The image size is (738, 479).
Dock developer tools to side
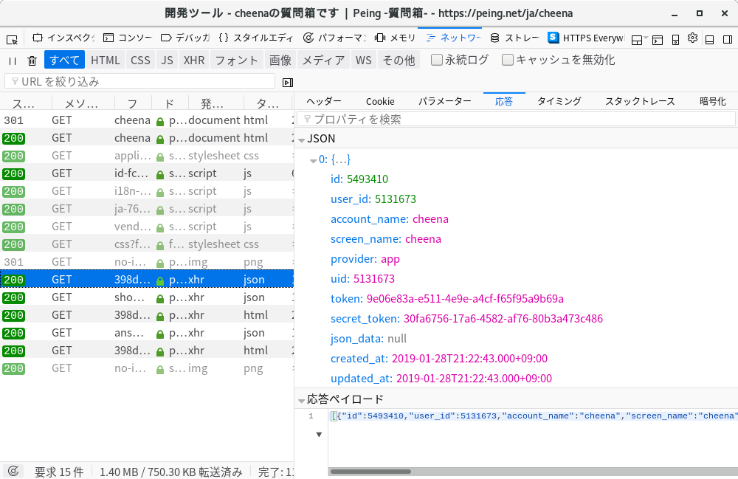[x=727, y=40]
